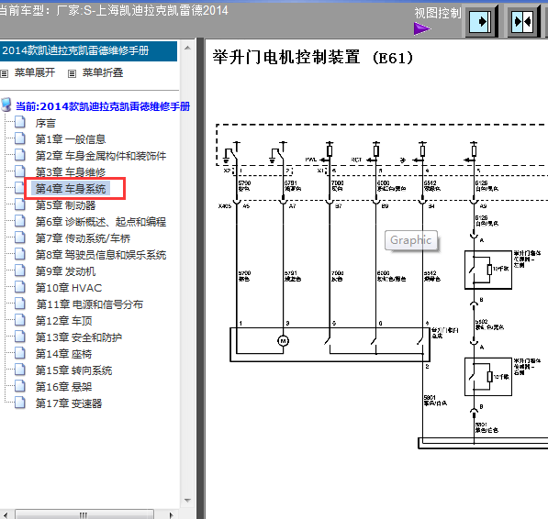Open the 序言 tree entry
This screenshot has height=519, width=548.
click(x=45, y=123)
